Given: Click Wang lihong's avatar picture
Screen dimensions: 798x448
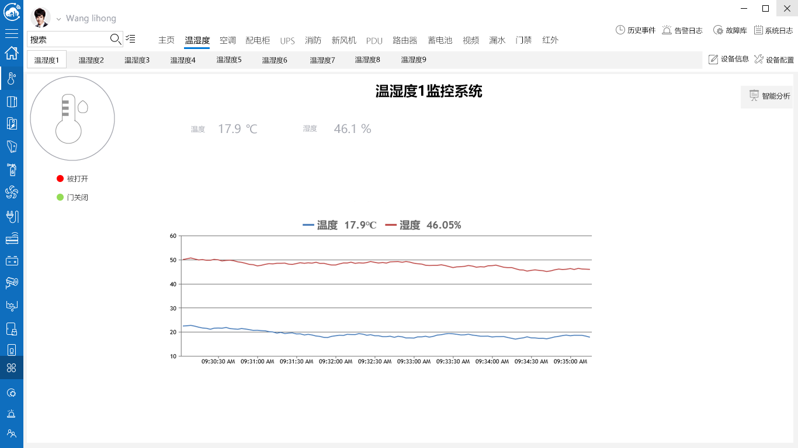Looking at the screenshot, I should click(40, 17).
